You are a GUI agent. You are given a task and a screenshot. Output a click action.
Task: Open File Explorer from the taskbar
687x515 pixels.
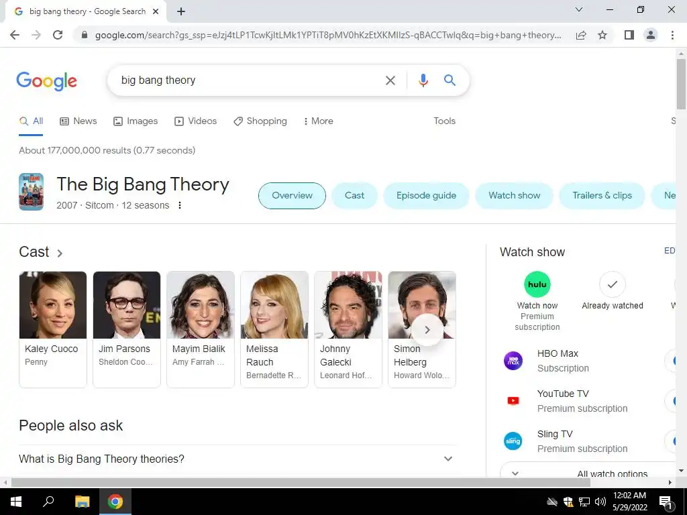82,502
